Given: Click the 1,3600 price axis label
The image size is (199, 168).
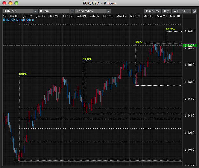Looking at the screenshot, I should [190, 99].
